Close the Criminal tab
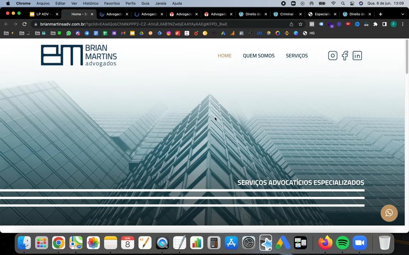Image resolution: width=409 pixels, height=255 pixels. (300, 14)
